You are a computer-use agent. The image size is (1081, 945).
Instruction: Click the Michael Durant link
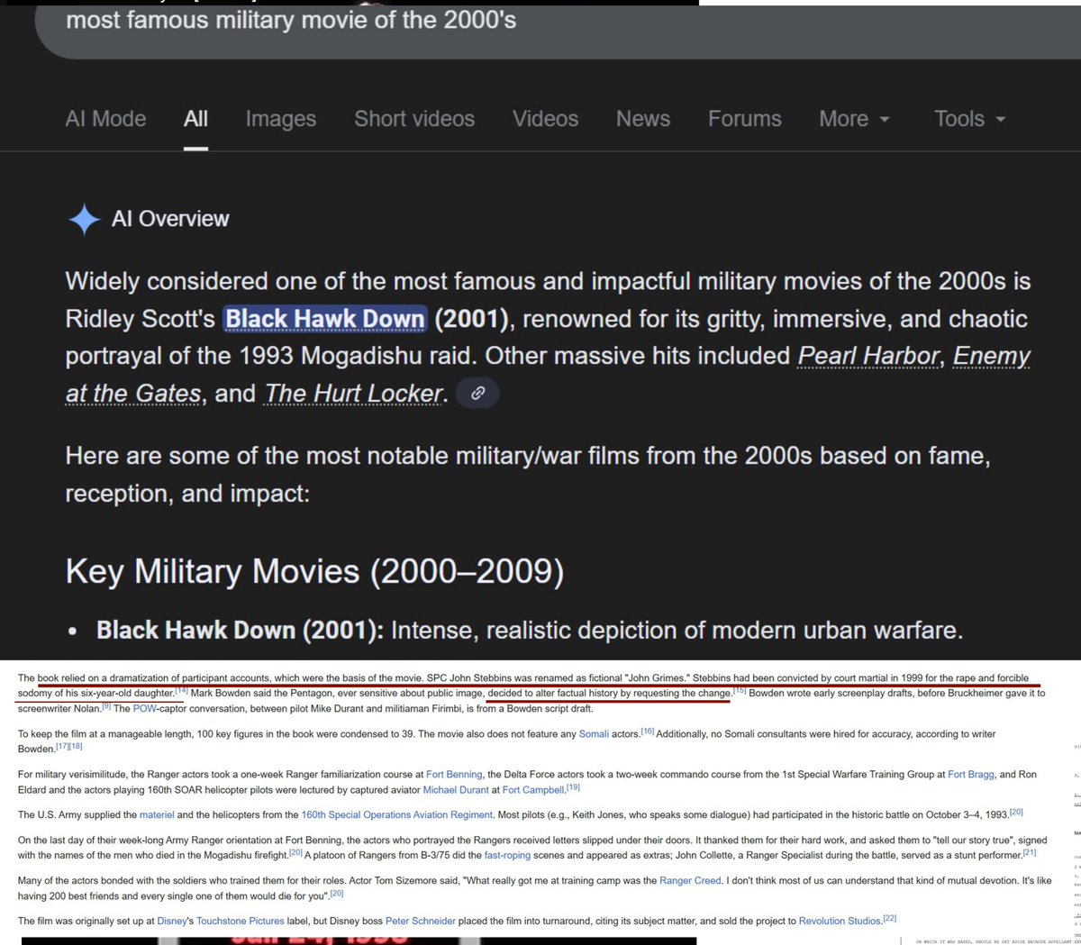click(456, 790)
